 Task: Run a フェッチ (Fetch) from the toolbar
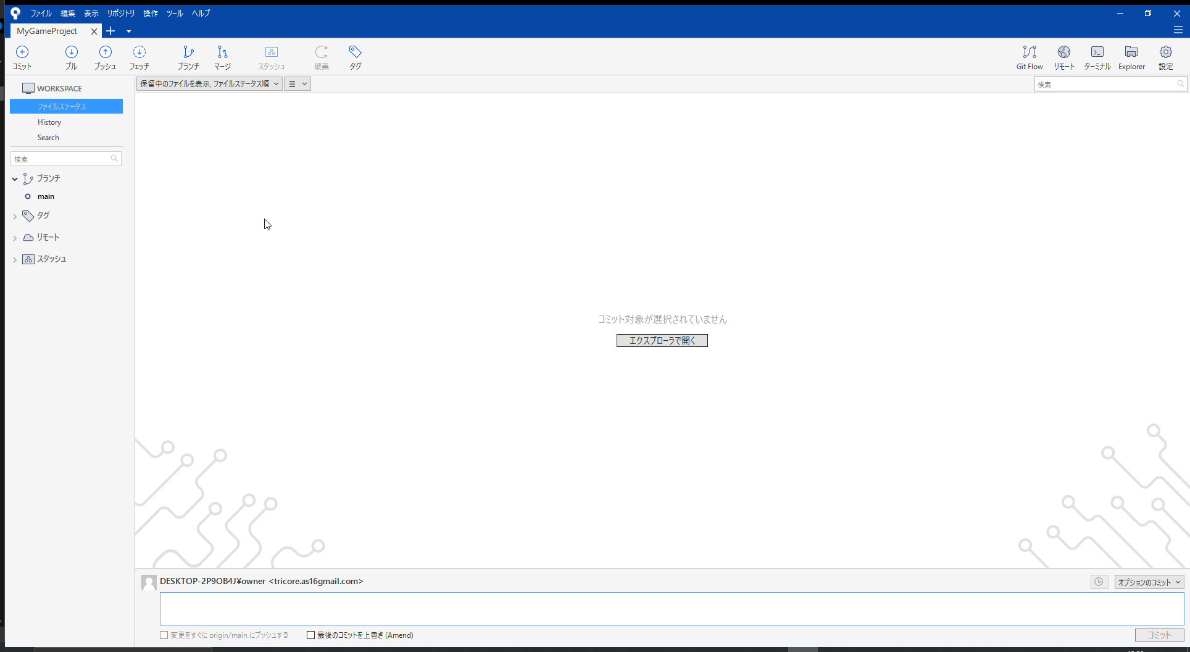coord(139,57)
